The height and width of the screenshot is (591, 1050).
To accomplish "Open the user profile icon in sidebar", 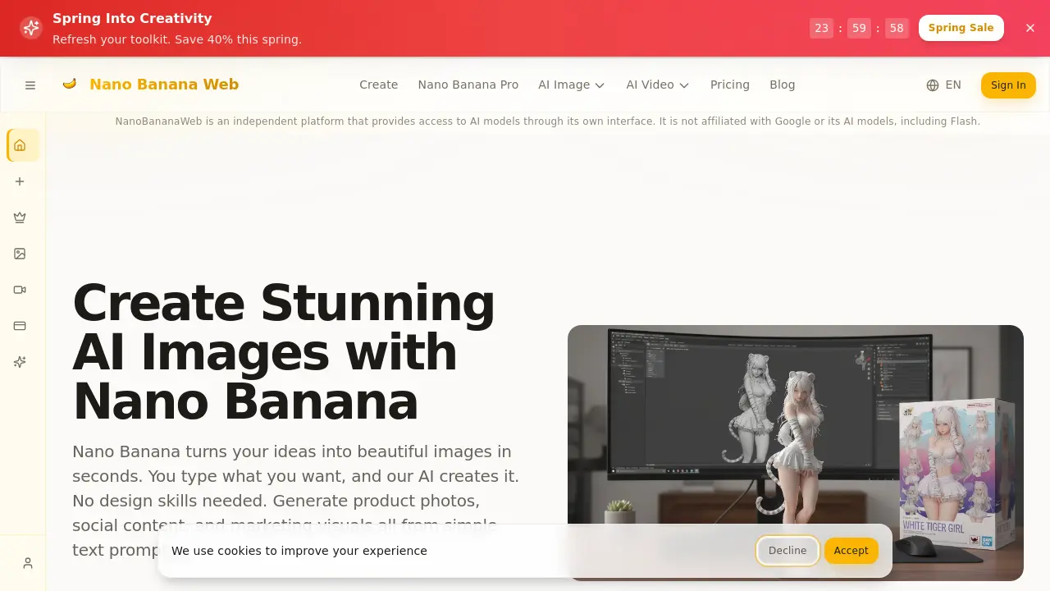I will [x=28, y=563].
